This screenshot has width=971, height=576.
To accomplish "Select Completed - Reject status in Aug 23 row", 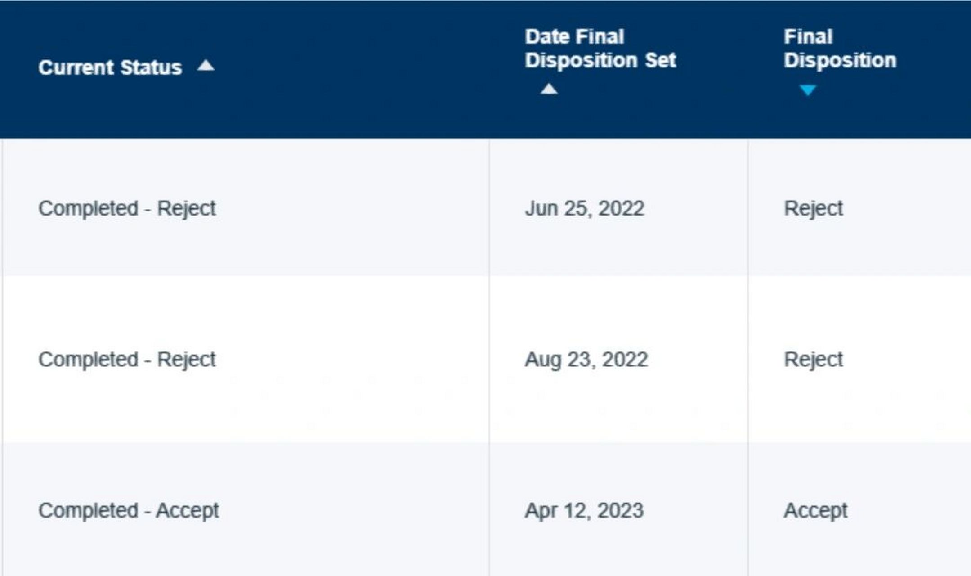I will (x=127, y=360).
